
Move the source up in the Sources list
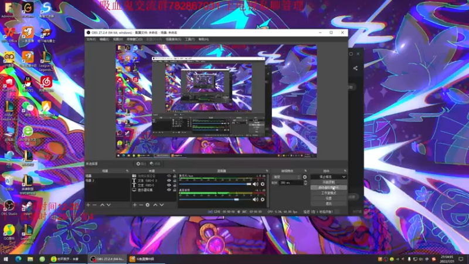tap(155, 205)
